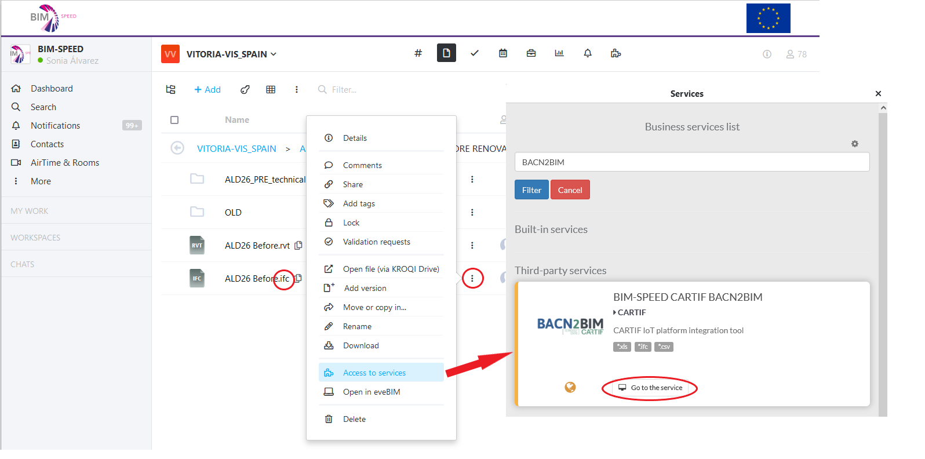Switch to grid view icon

[271, 89]
